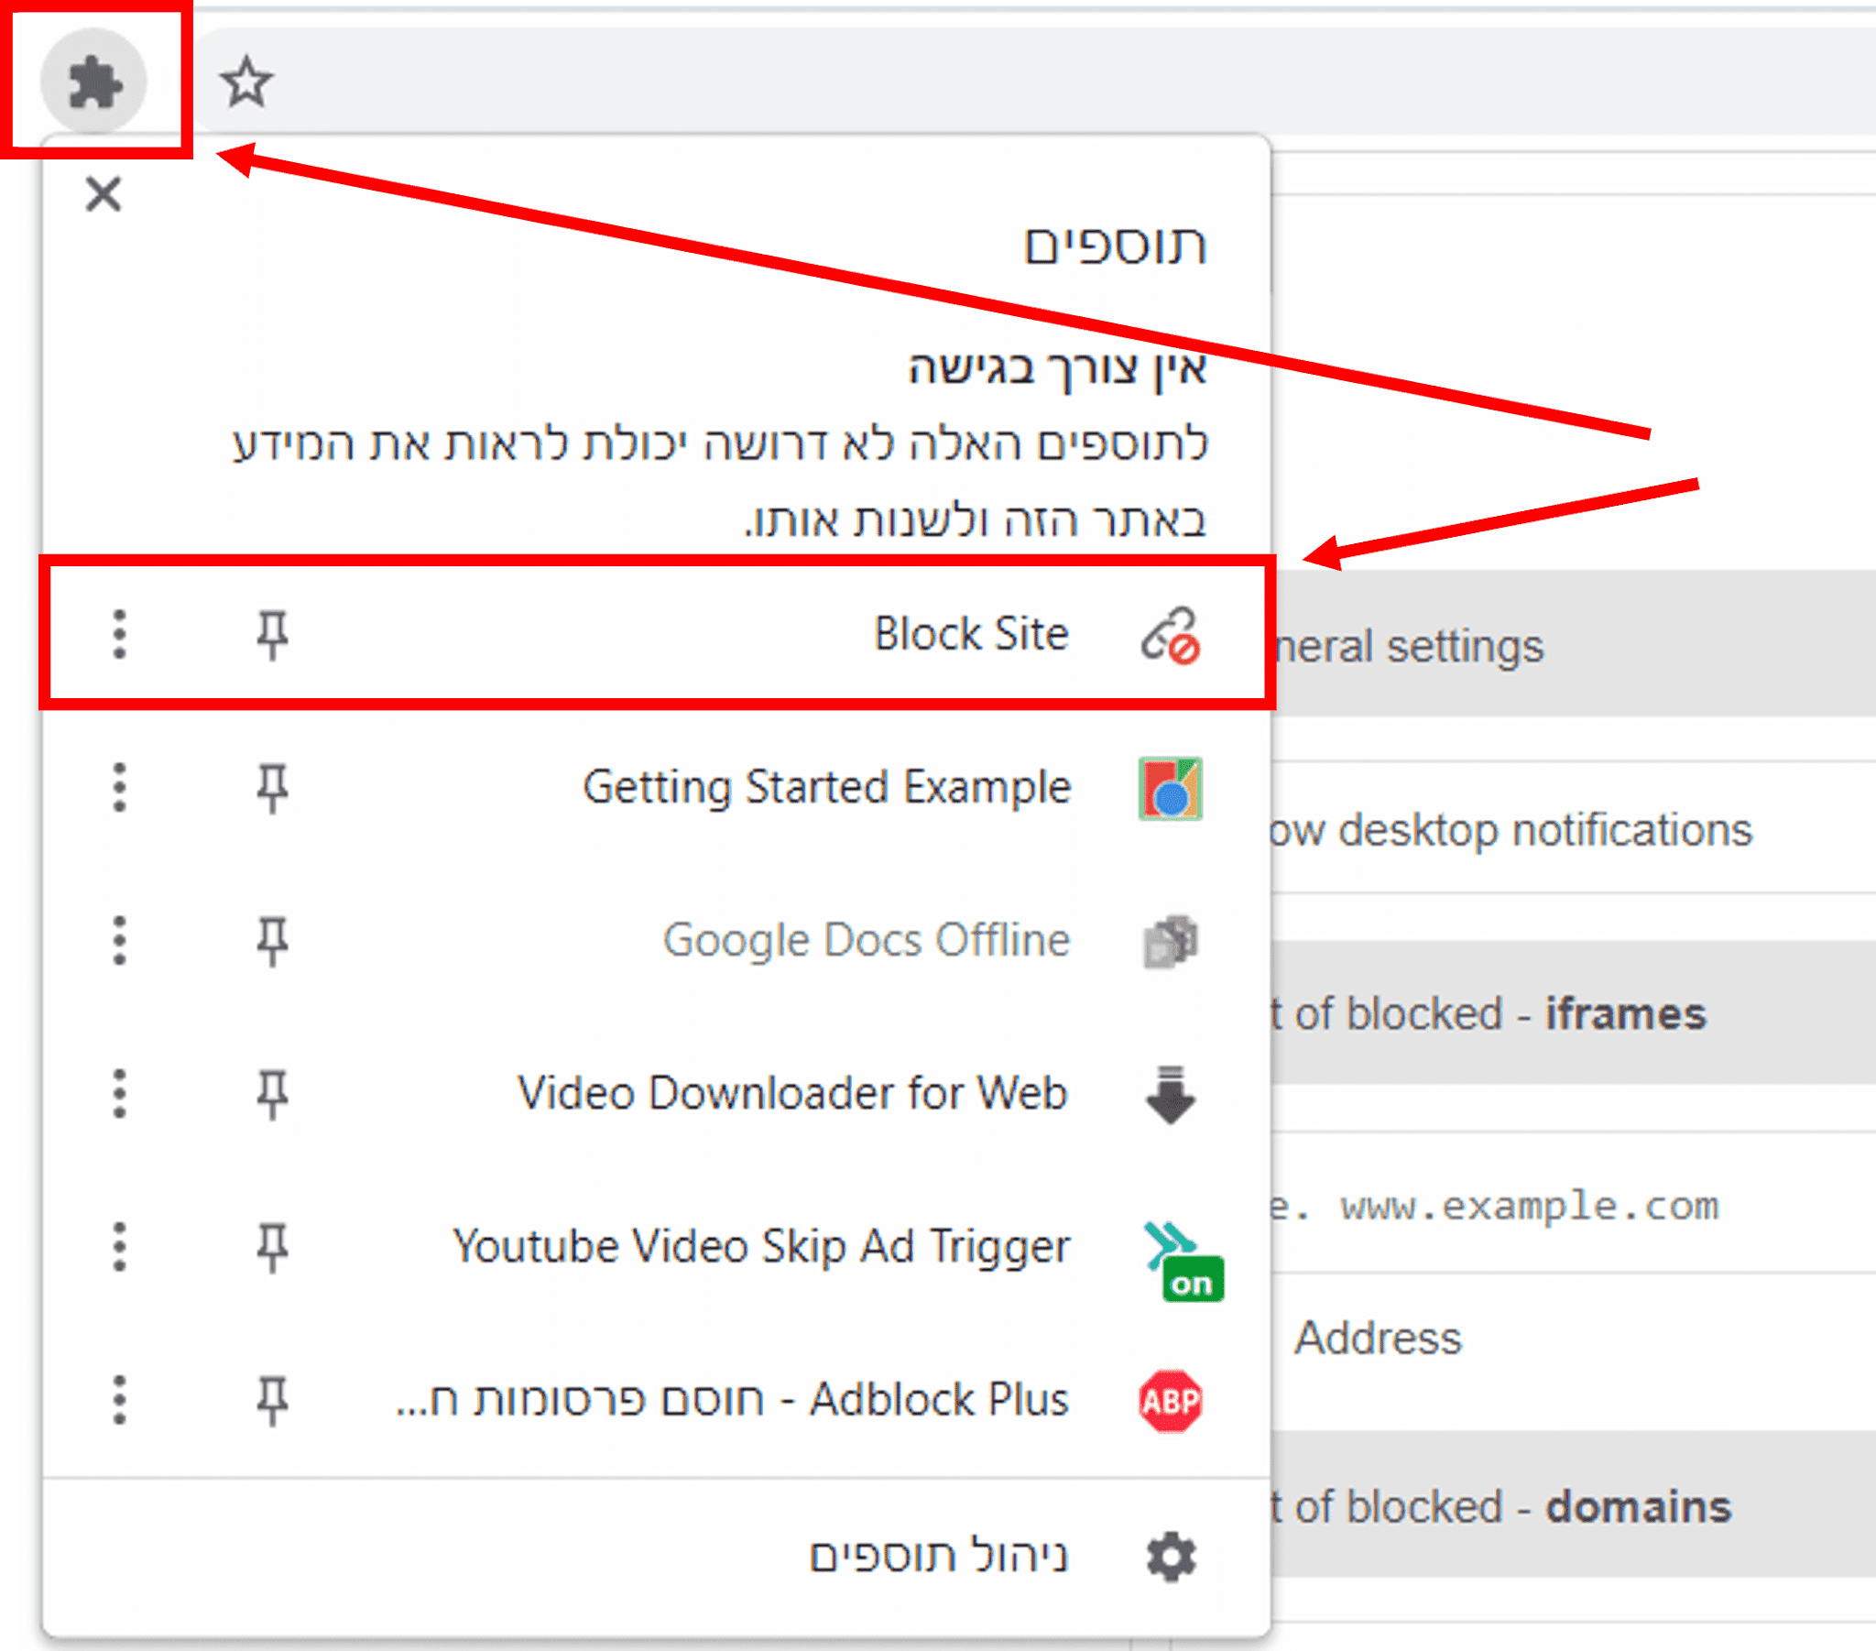This screenshot has height=1651, width=1876.
Task: Pin the Getting Started Example extension
Action: (x=272, y=788)
